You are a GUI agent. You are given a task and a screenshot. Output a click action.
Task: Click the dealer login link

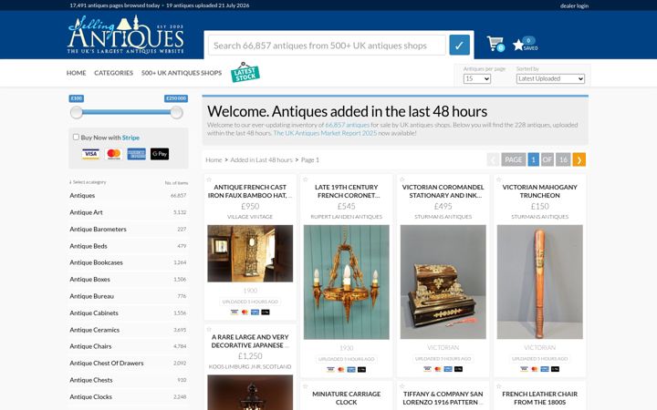[x=574, y=5]
